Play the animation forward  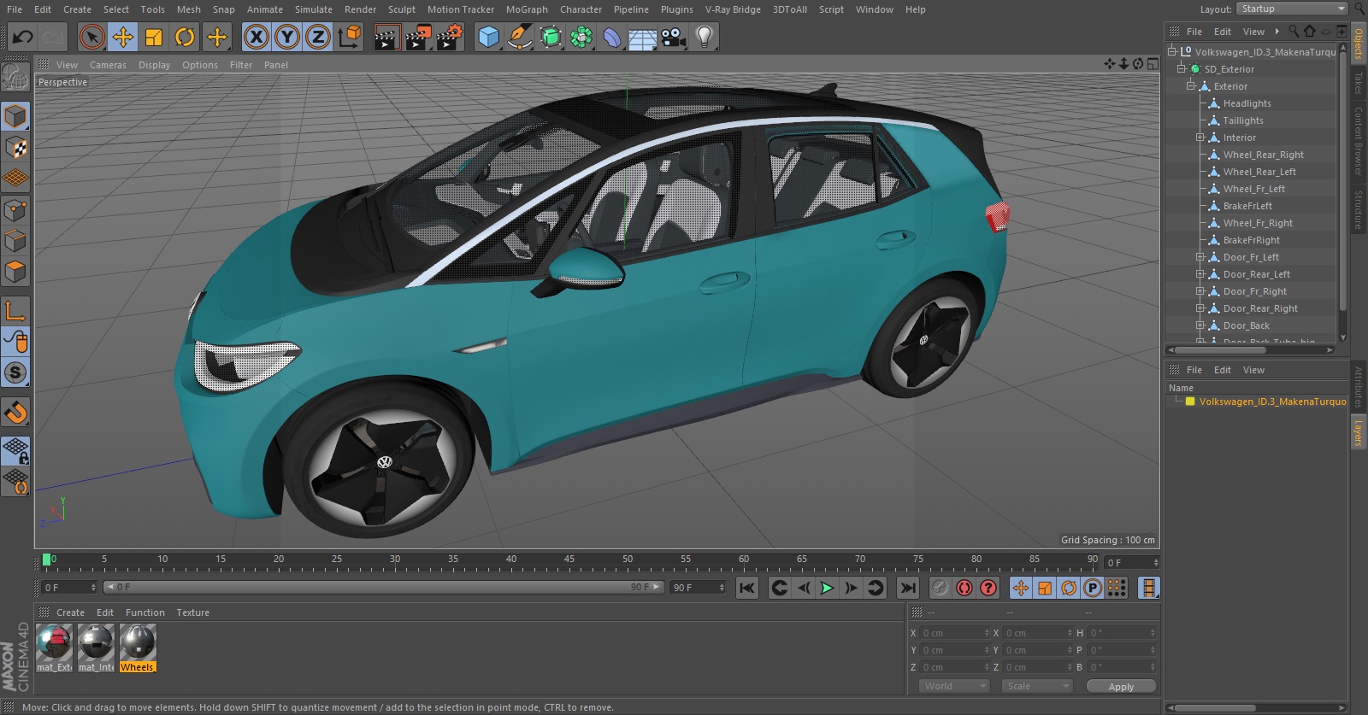point(827,588)
